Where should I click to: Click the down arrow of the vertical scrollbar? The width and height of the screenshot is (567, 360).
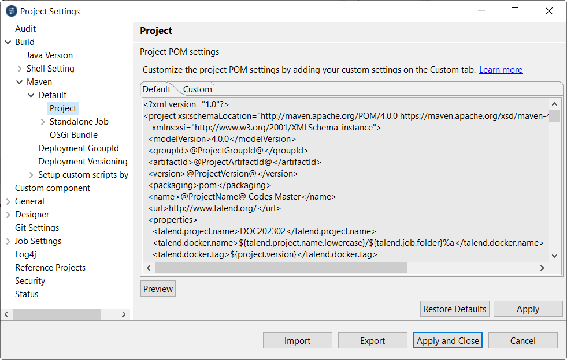coord(554,256)
